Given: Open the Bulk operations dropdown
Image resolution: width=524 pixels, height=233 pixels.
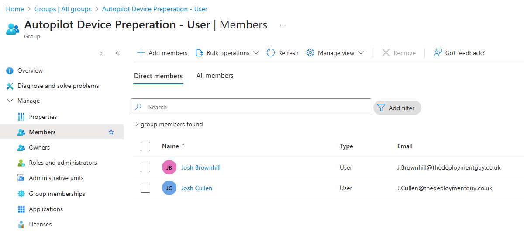Looking at the screenshot, I should (x=227, y=53).
